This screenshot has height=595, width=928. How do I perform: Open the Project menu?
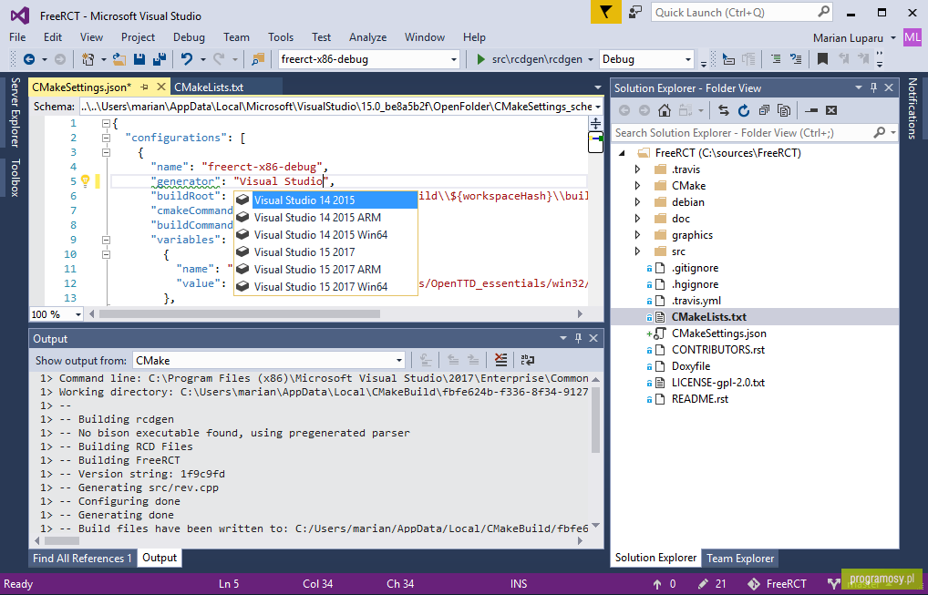point(138,37)
